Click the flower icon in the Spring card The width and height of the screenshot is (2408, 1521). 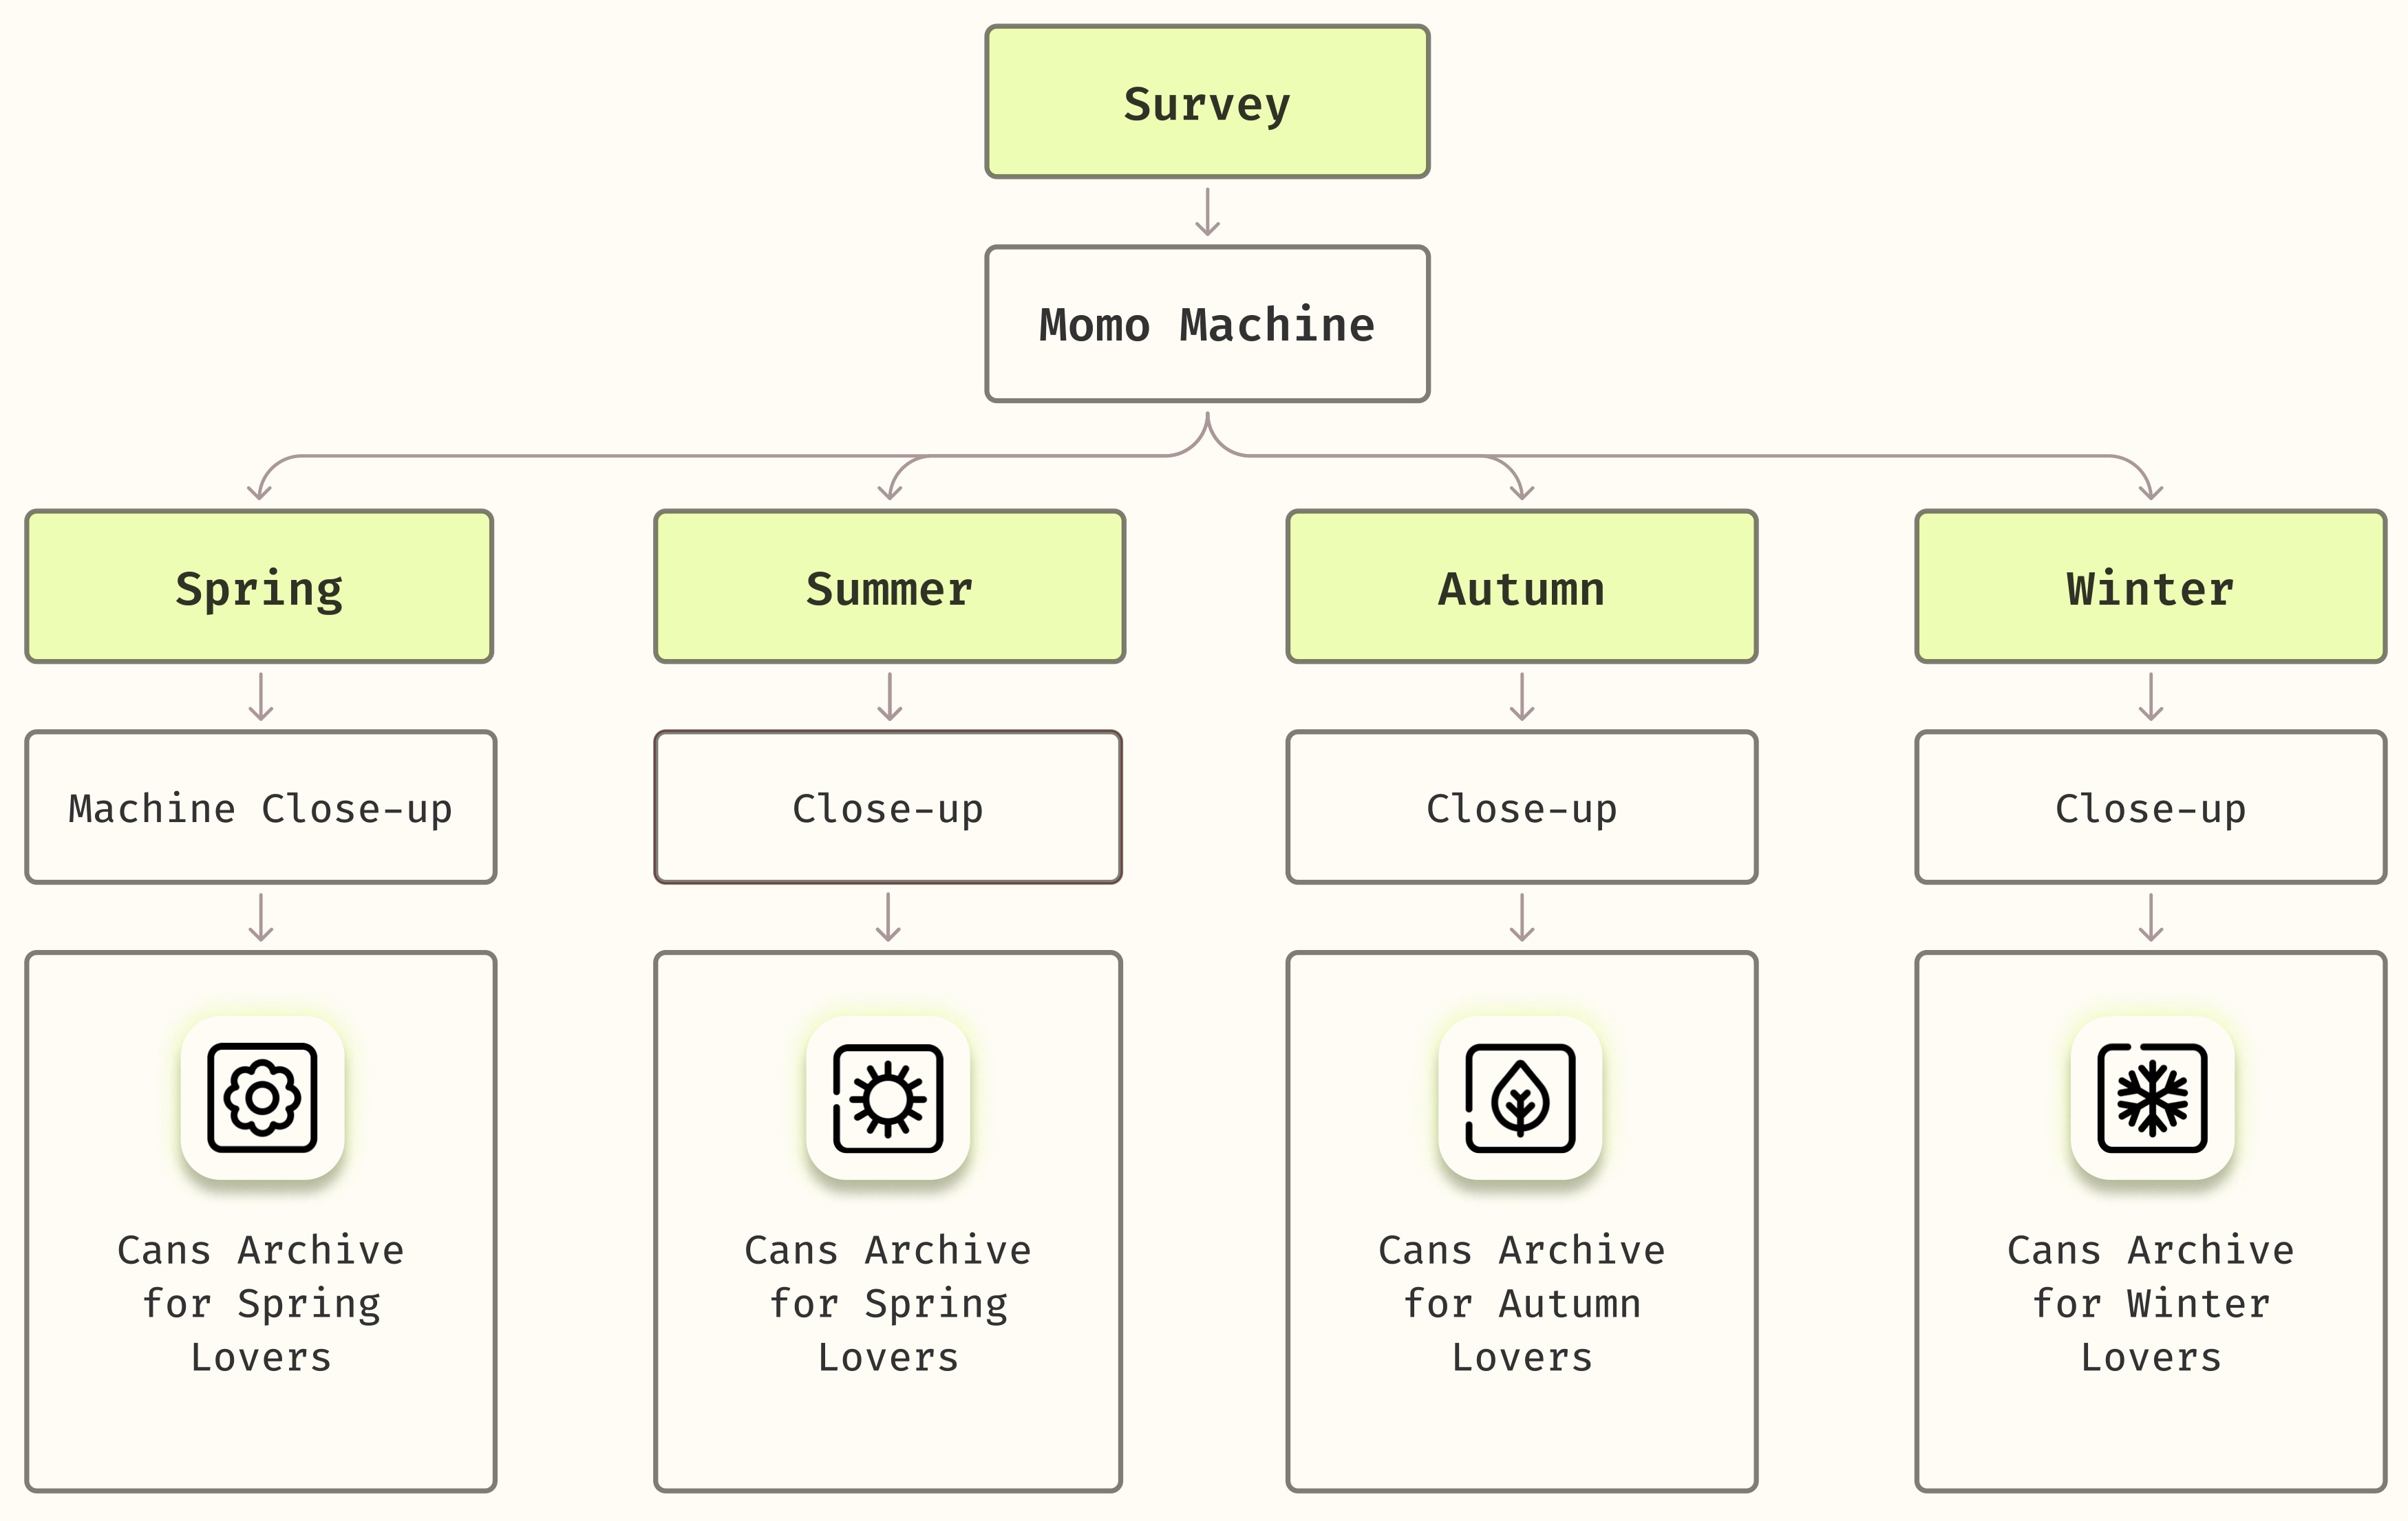click(262, 1097)
